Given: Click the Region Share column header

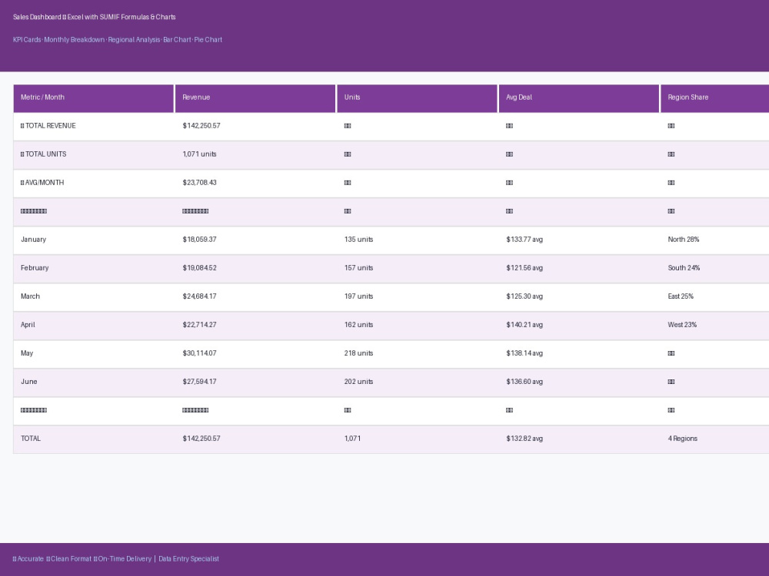Looking at the screenshot, I should click(x=715, y=98).
